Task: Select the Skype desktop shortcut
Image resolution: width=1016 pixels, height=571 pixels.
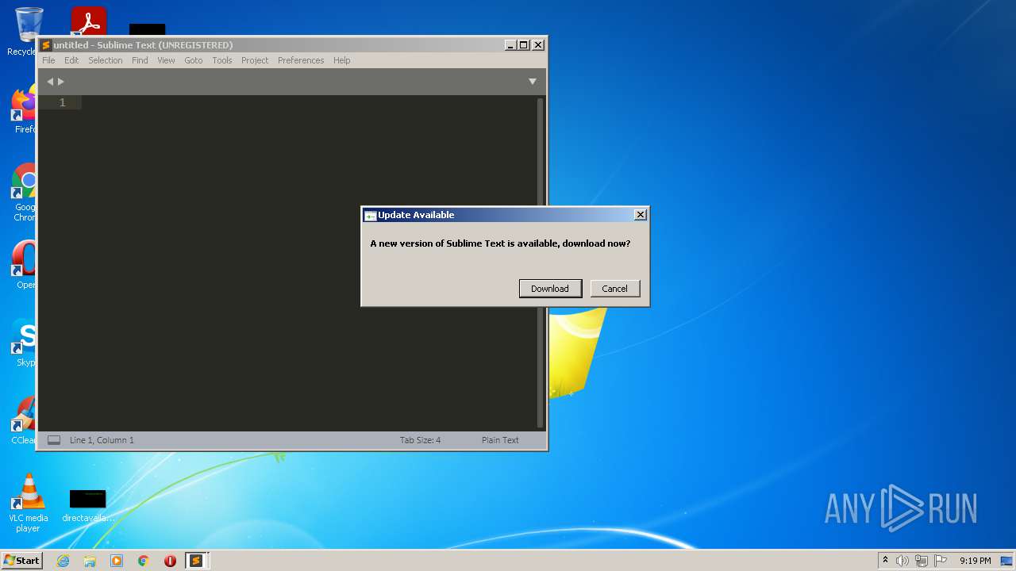Action: click(25, 343)
